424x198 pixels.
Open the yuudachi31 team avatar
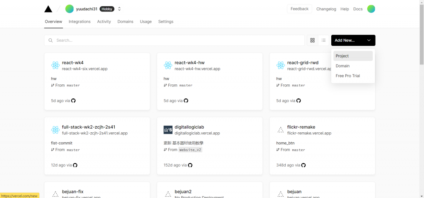[x=70, y=9]
